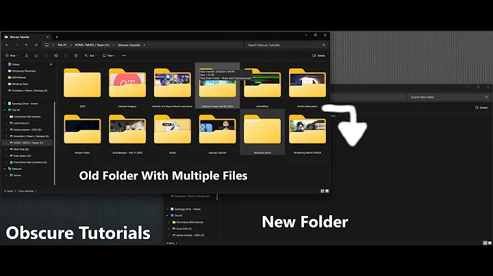Screen dimensions: 493x276
Task: Select the Tools folder
Action: (x=173, y=132)
